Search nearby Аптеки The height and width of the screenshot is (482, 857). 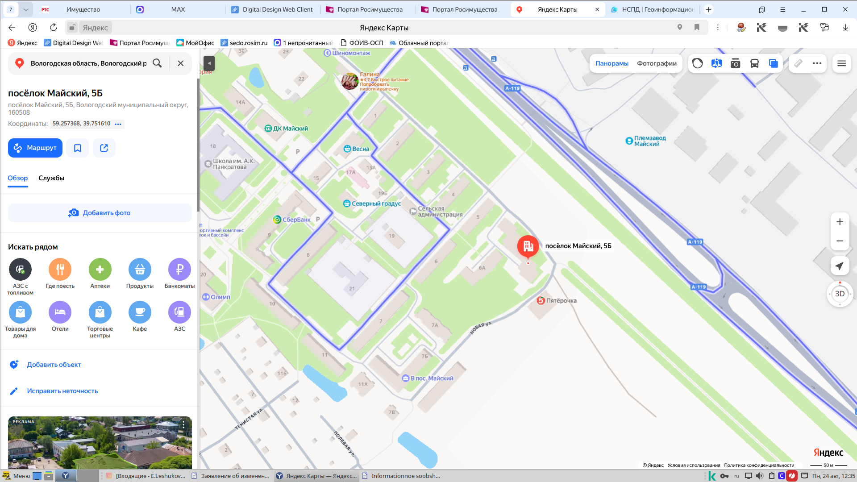(x=100, y=274)
